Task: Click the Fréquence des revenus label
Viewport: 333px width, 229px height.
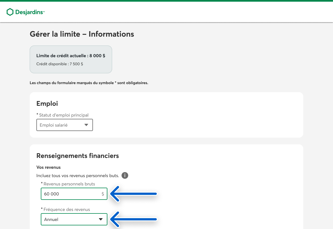Action: (x=67, y=209)
